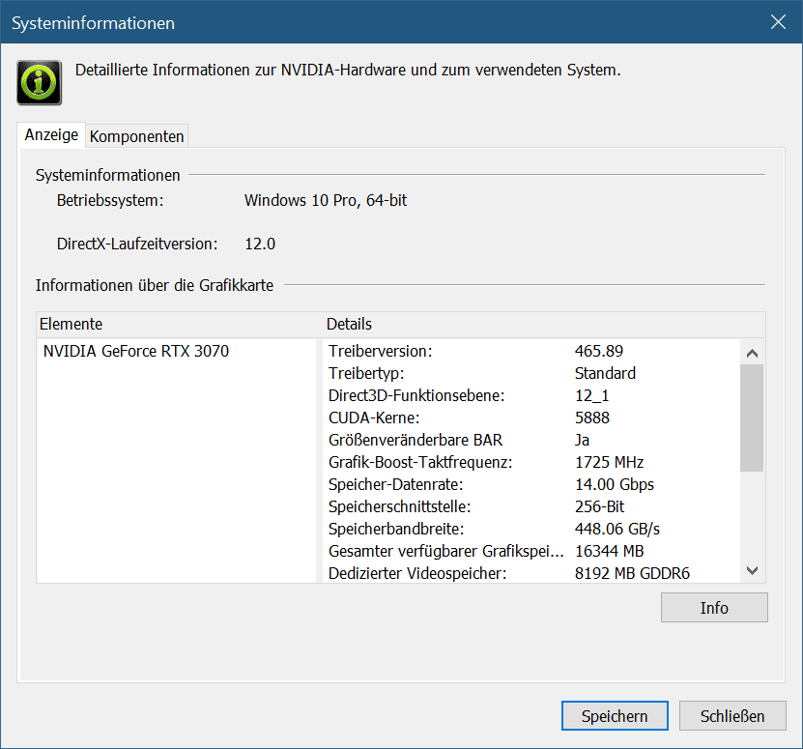Image resolution: width=803 pixels, height=749 pixels.
Task: Select the Gesamter verfügbarer Grafikspei... row
Action: [x=531, y=551]
